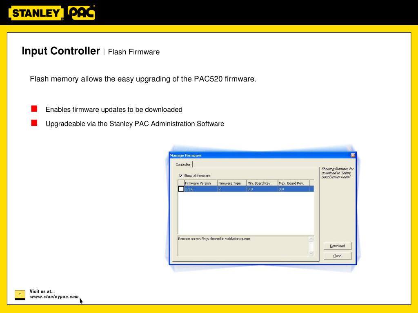Select the Controller tab
Screen dimensions: 418x313
pyautogui.click(x=183, y=165)
